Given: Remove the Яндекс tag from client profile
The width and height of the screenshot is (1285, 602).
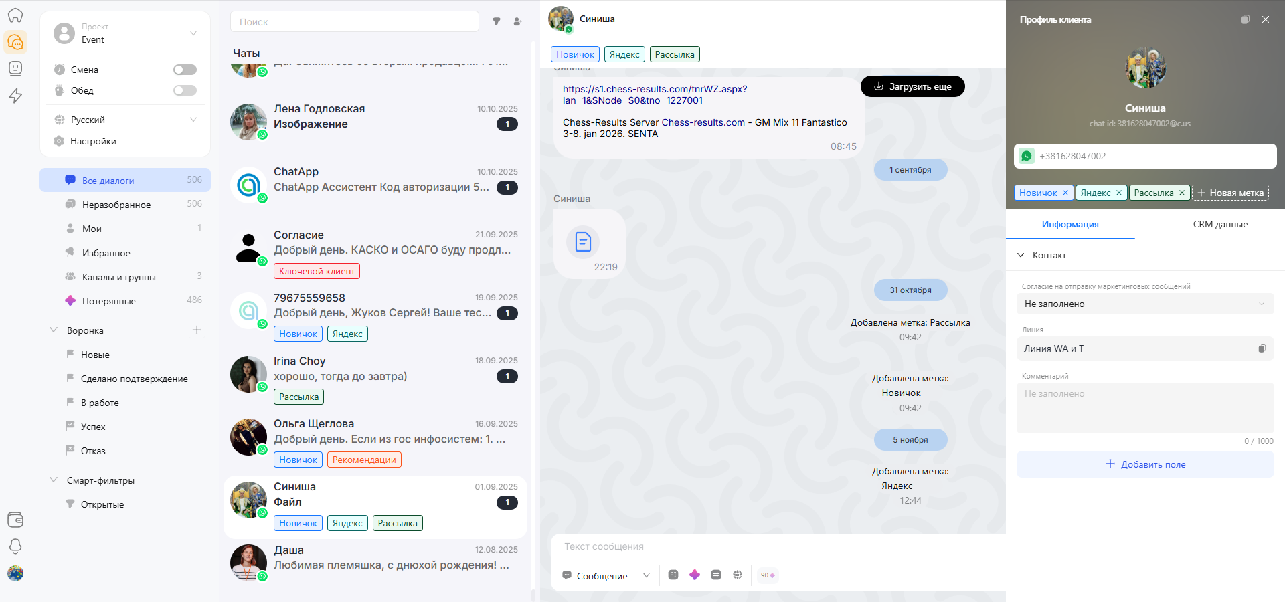Looking at the screenshot, I should (x=1118, y=193).
